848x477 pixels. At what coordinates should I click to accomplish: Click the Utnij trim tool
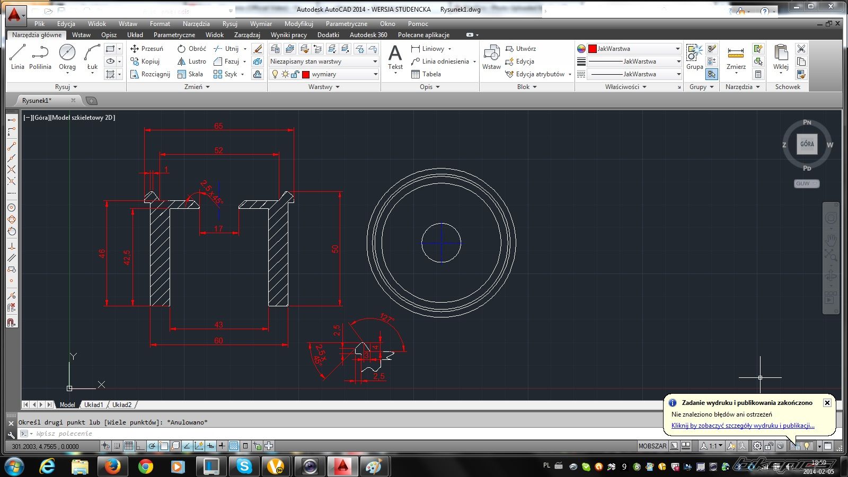click(226, 48)
